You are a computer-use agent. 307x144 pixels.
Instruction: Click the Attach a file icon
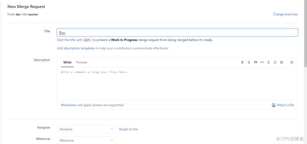pos(274,105)
